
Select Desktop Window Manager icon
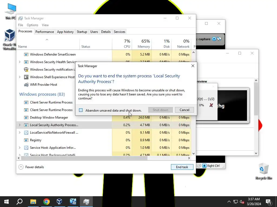(x=26, y=118)
